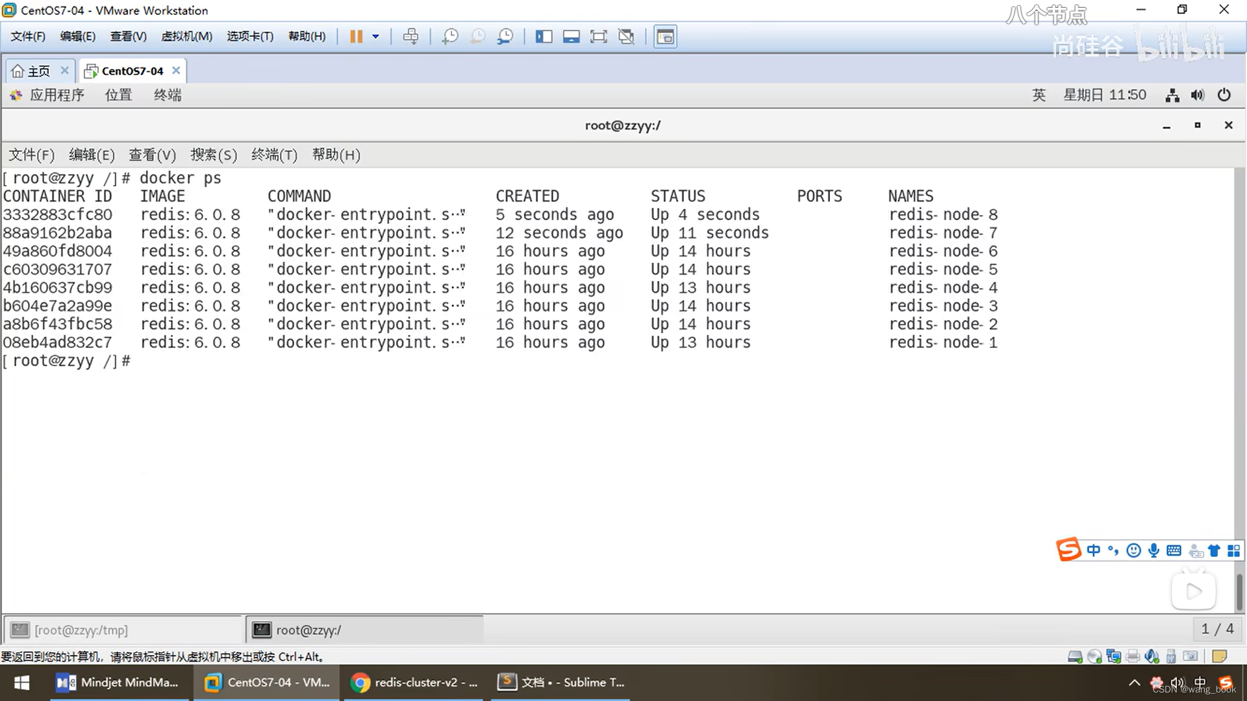Click the orange pause VM button
This screenshot has width=1247, height=701.
(x=356, y=36)
